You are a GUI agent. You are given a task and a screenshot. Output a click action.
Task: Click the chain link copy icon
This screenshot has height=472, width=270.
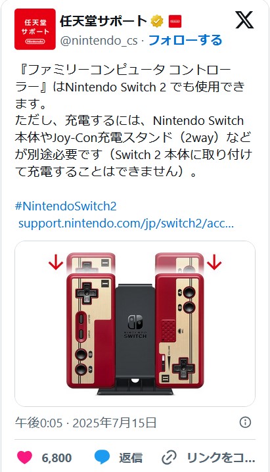[x=169, y=458]
